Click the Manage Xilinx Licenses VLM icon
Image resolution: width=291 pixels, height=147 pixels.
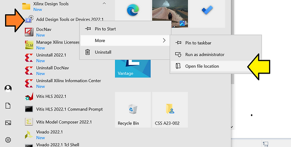(29, 45)
